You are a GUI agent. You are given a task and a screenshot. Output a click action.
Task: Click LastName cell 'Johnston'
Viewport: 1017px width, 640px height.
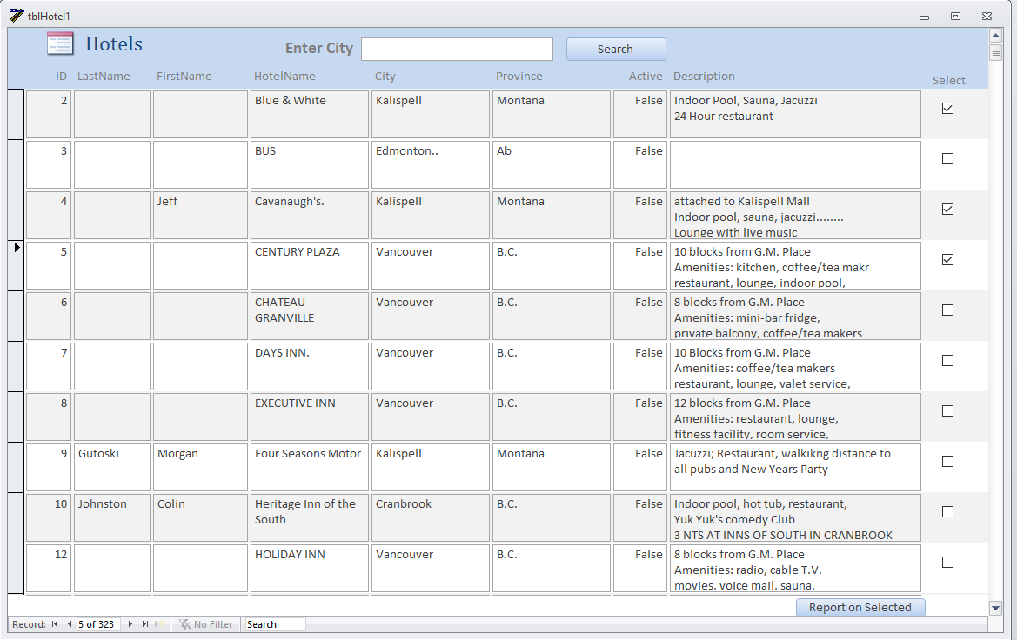pos(112,517)
